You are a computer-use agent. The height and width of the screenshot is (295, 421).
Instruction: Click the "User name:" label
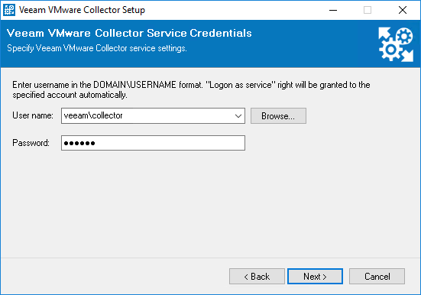point(33,115)
